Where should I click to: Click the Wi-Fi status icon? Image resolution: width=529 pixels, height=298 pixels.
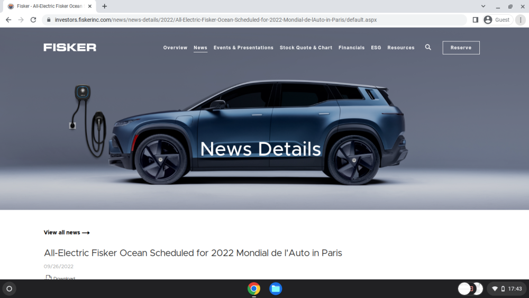click(495, 288)
